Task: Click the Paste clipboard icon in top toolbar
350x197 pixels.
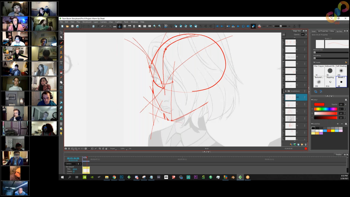Action: [x=94, y=26]
